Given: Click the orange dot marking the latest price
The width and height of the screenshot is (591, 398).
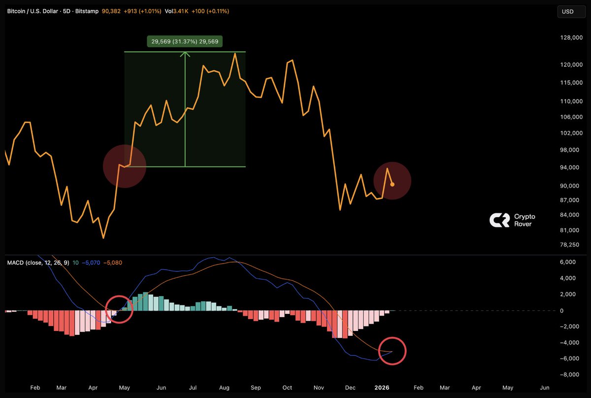Looking at the screenshot, I should point(393,184).
